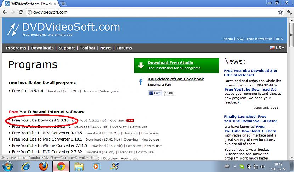Open Free YouTube to MP3 Converter 3.10.5
This screenshot has height=172, width=294.
click(x=47, y=133)
